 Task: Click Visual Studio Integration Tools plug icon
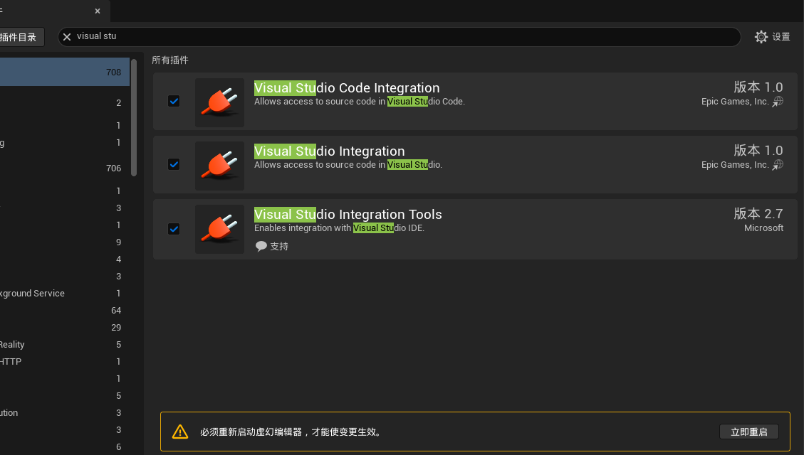point(219,230)
